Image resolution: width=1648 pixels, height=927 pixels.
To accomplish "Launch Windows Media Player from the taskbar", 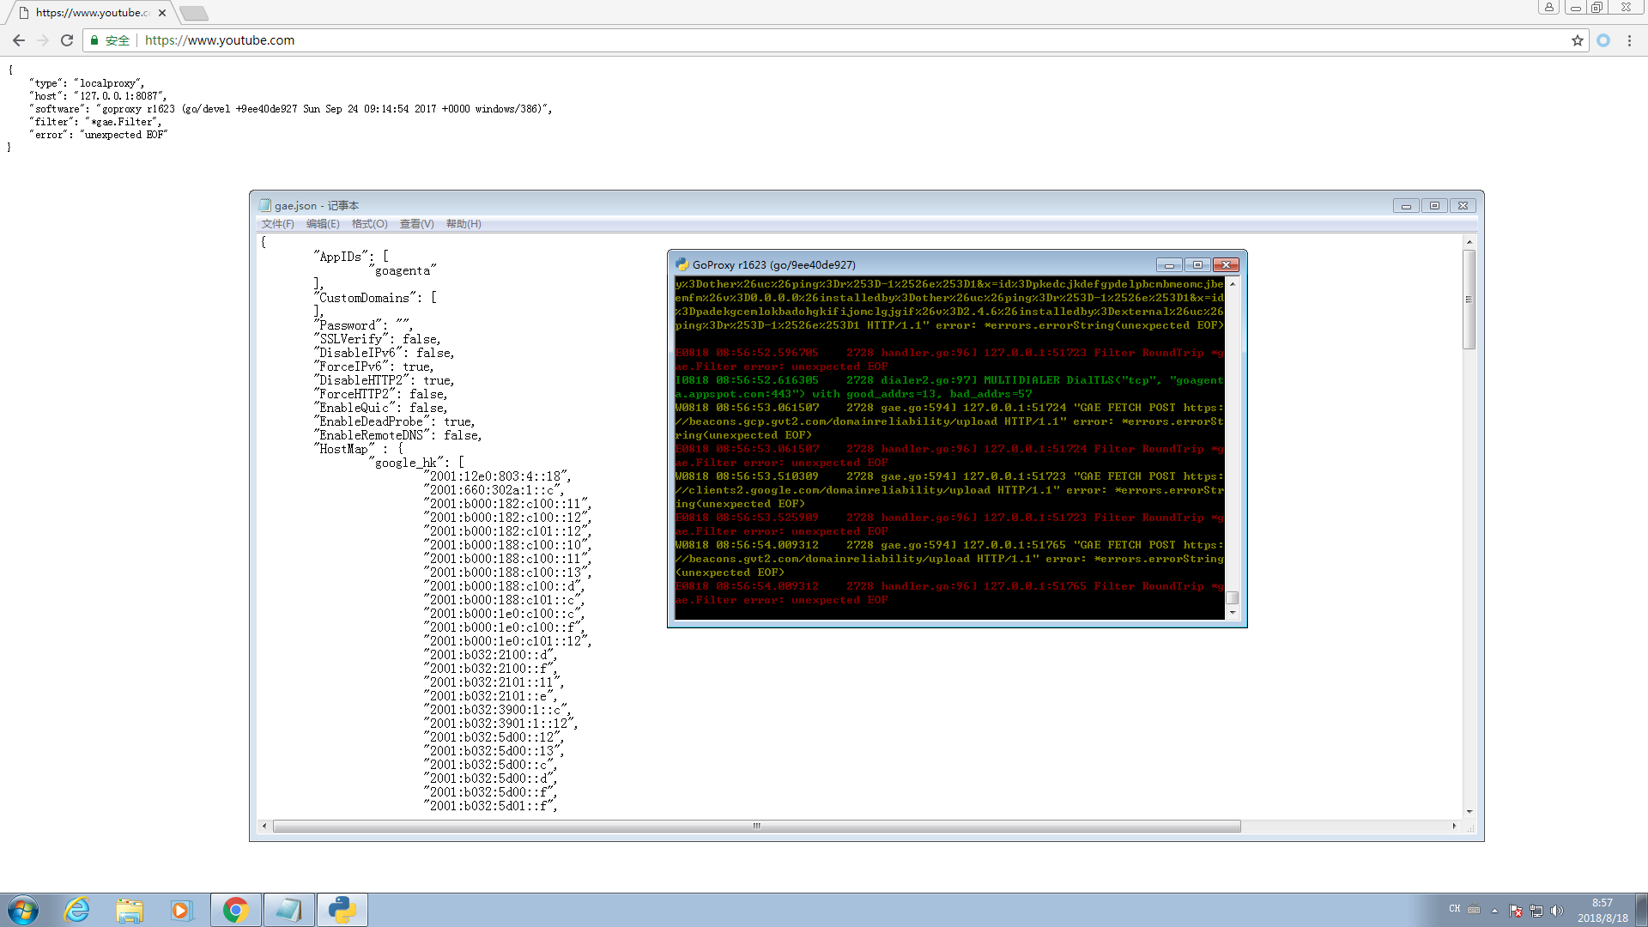I will pyautogui.click(x=183, y=909).
